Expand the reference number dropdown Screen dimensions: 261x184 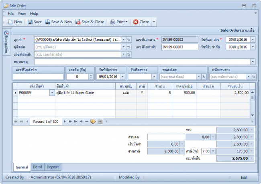tap(124, 54)
